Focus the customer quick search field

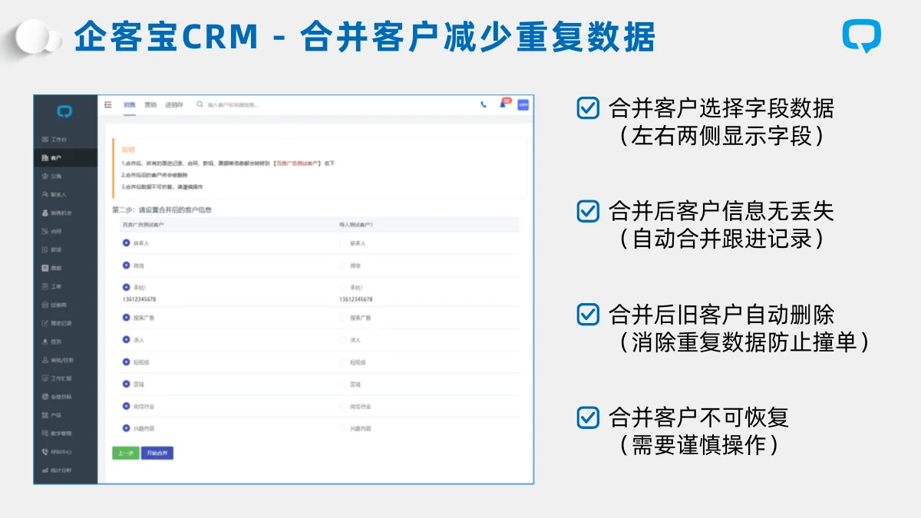click(x=234, y=105)
